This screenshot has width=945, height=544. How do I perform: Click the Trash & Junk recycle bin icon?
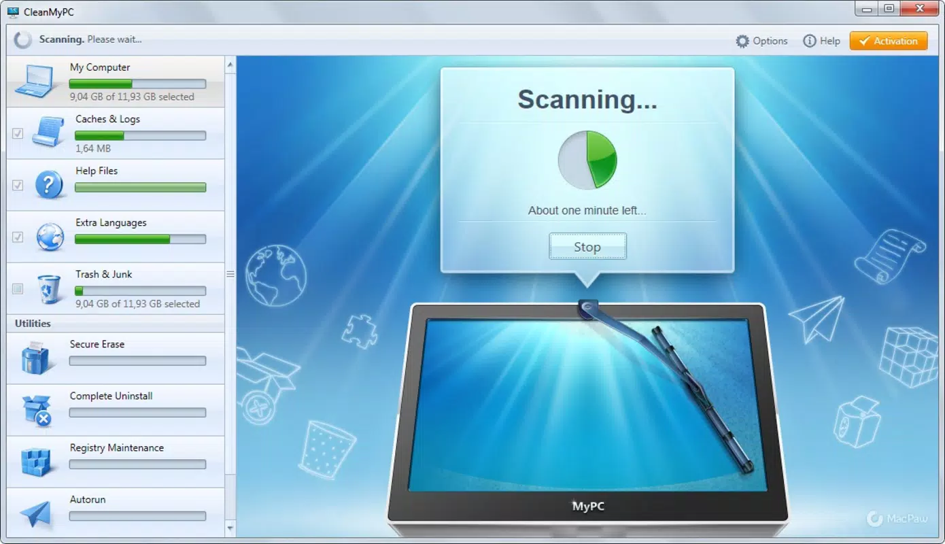point(49,288)
